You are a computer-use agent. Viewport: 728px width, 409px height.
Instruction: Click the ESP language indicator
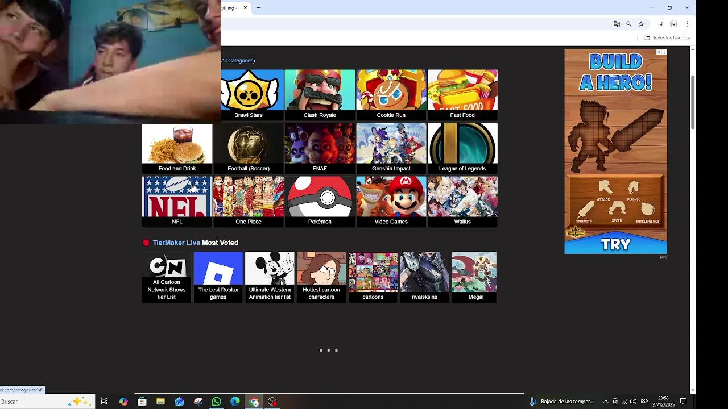click(644, 402)
